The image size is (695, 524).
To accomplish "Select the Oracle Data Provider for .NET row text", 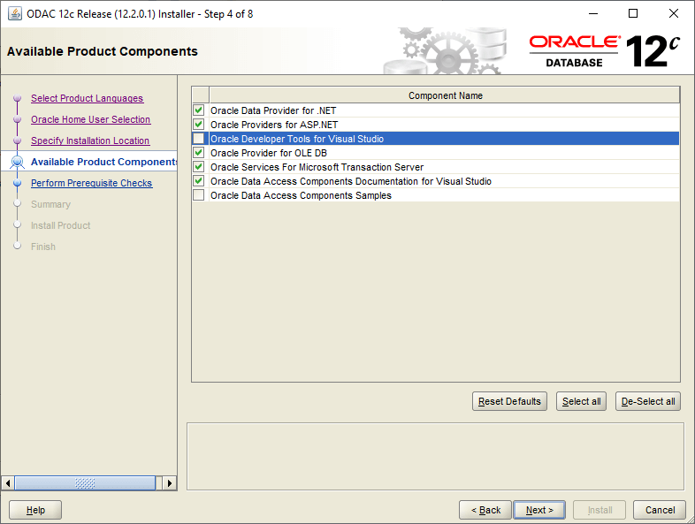I will (x=273, y=110).
